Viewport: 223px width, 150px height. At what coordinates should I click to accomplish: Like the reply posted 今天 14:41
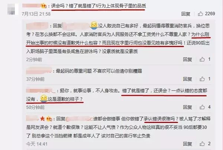point(202,144)
